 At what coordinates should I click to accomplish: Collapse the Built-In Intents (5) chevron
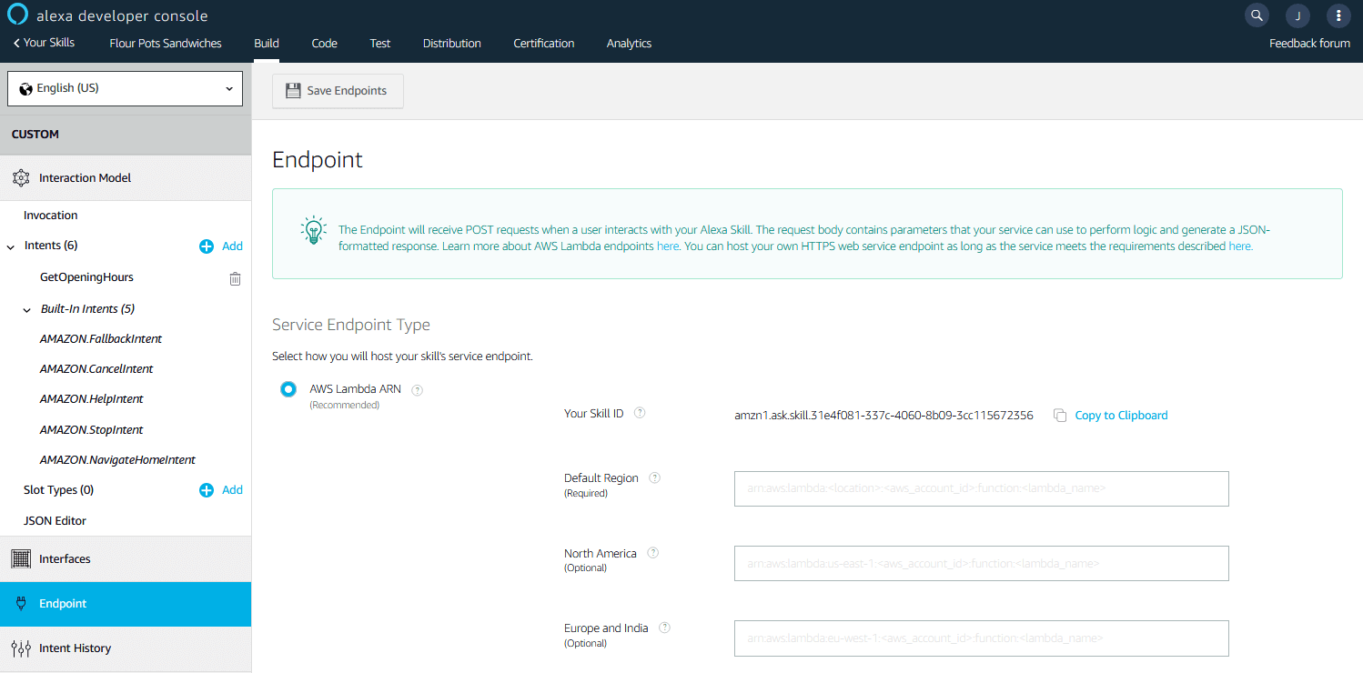point(27,310)
